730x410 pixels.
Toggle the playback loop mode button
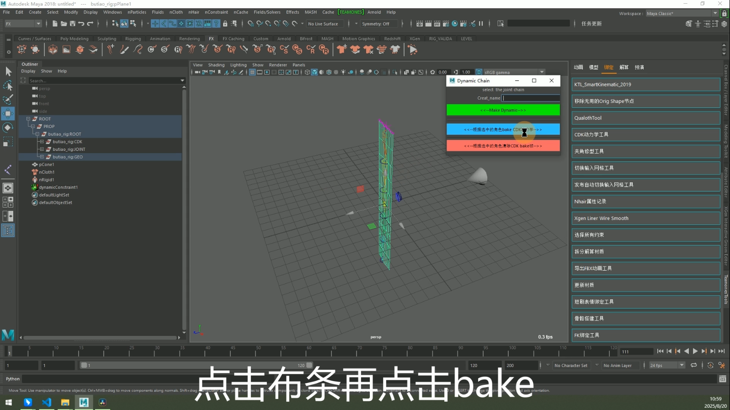coord(693,365)
